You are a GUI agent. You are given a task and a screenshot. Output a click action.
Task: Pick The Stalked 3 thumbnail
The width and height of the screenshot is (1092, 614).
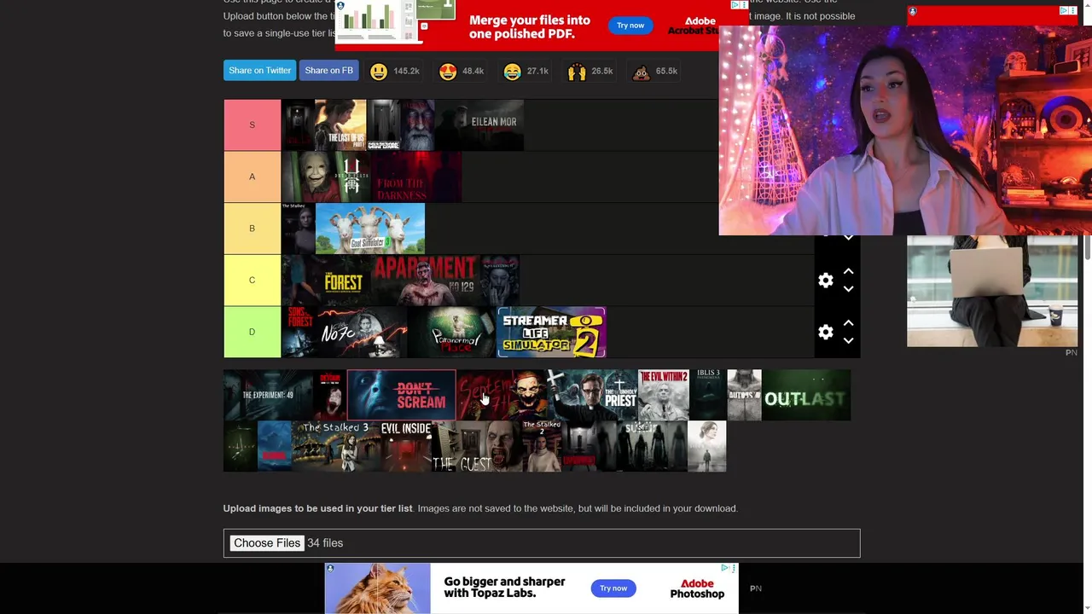(x=336, y=446)
